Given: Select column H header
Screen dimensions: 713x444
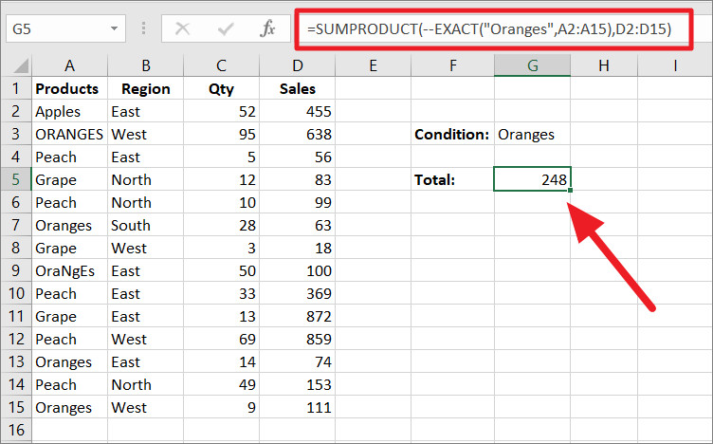Looking at the screenshot, I should (604, 66).
